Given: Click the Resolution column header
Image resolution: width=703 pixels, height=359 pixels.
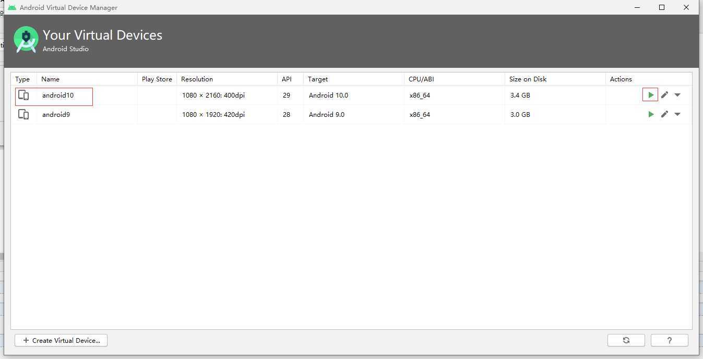Looking at the screenshot, I should point(197,79).
